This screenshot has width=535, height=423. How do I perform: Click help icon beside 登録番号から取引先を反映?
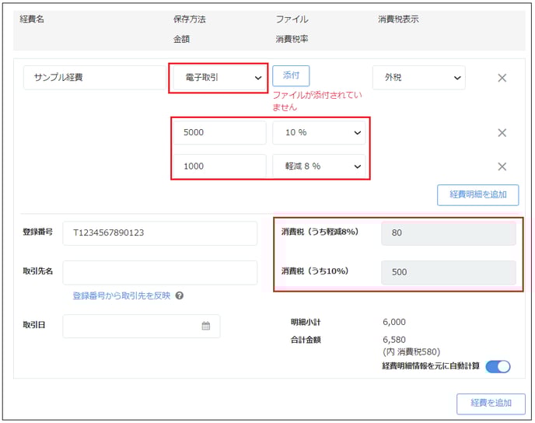pyautogui.click(x=180, y=295)
